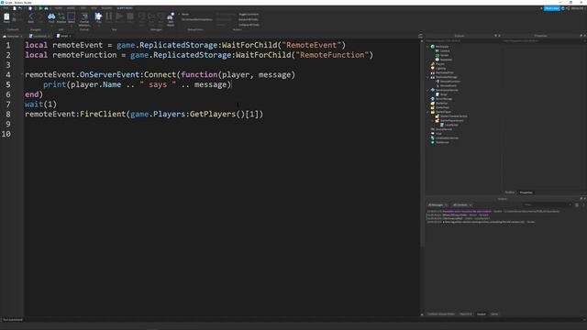The width and height of the screenshot is (587, 330).
Task: Click the Explorer filter search field
Action: pos(463,40)
